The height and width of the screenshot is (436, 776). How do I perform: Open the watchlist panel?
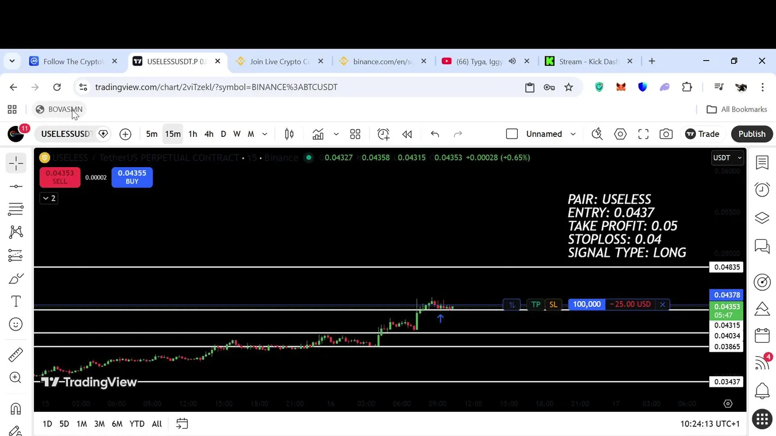[762, 162]
